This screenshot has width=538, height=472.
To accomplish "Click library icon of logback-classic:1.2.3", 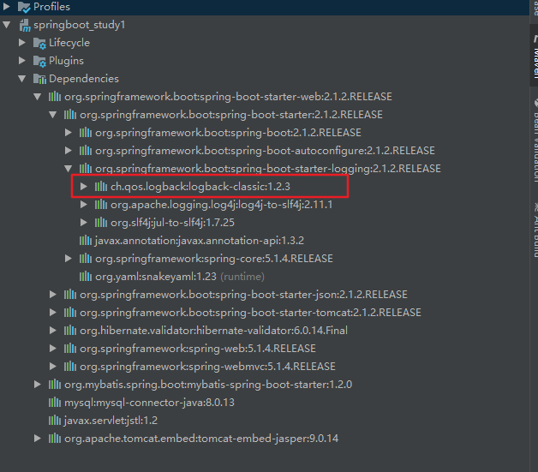I will point(101,187).
